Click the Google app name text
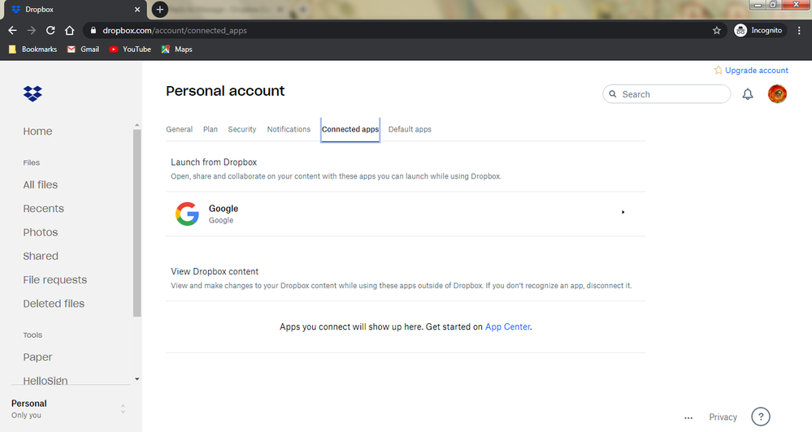Image resolution: width=812 pixels, height=432 pixels. pos(224,209)
